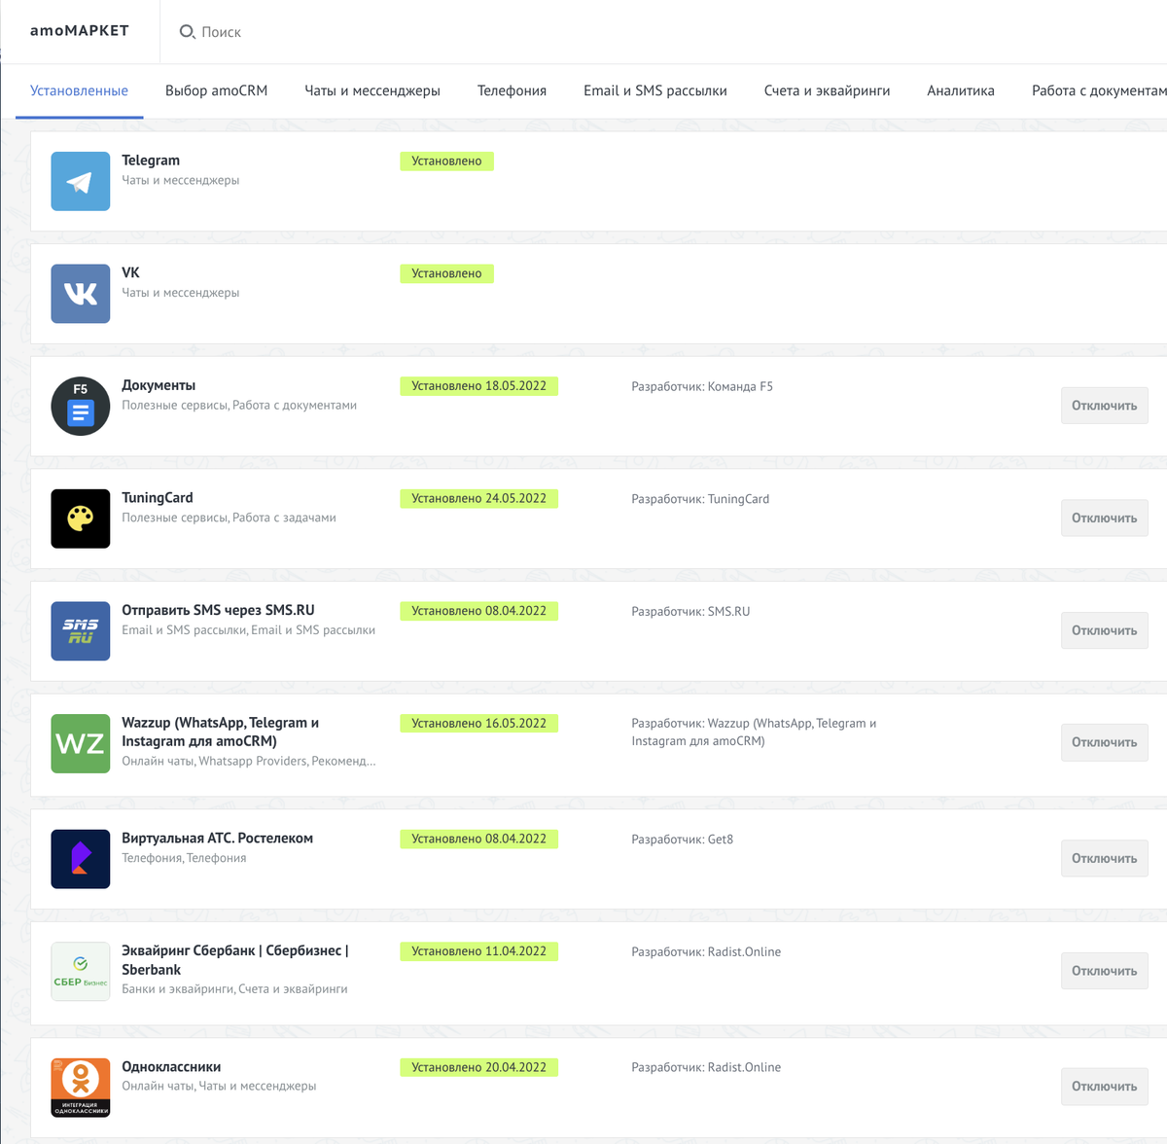Click the VK app icon
Image resolution: width=1167 pixels, height=1144 pixels.
(81, 294)
